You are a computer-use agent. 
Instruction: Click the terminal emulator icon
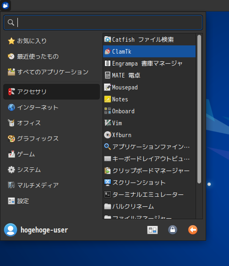coord(107,194)
